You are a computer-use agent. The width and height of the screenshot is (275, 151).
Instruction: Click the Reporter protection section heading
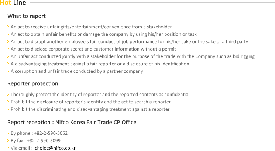click(32, 83)
